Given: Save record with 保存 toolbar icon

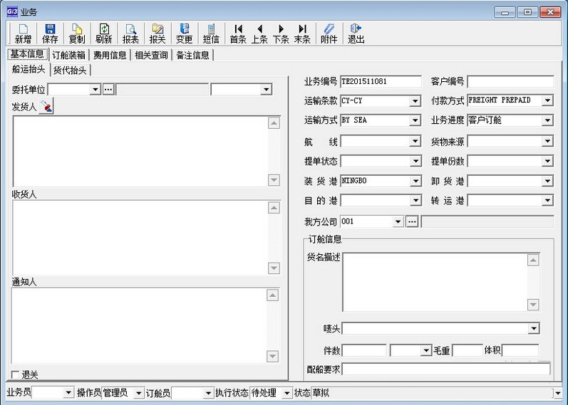Looking at the screenshot, I should tap(50, 33).
